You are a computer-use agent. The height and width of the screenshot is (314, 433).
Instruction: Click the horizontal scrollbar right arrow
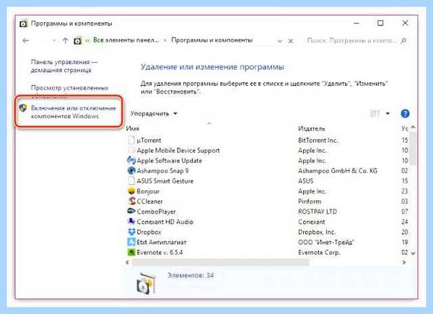coord(404,262)
